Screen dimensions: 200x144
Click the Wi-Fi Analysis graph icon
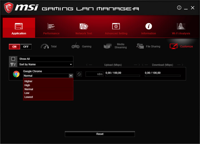(x=181, y=26)
